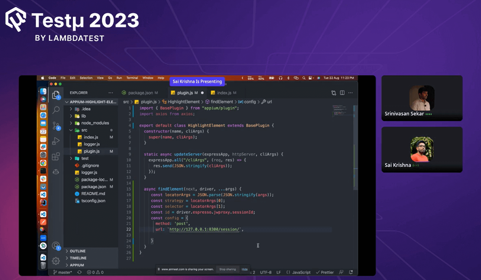The image size is (481, 280).
Task: Open Spotlight search in the menu bar
Action: [x=304, y=78]
